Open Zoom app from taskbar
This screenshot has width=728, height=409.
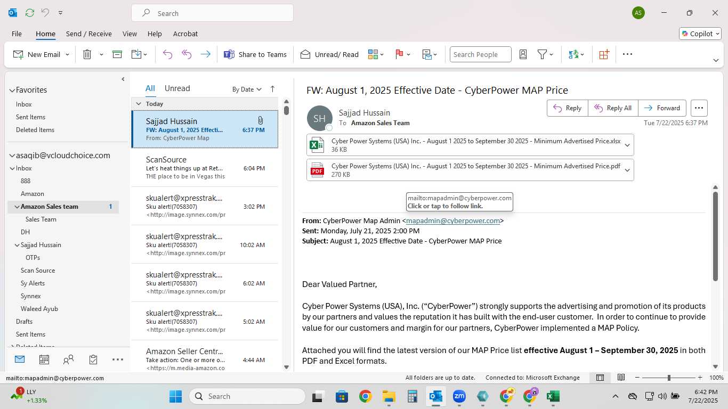(x=459, y=396)
